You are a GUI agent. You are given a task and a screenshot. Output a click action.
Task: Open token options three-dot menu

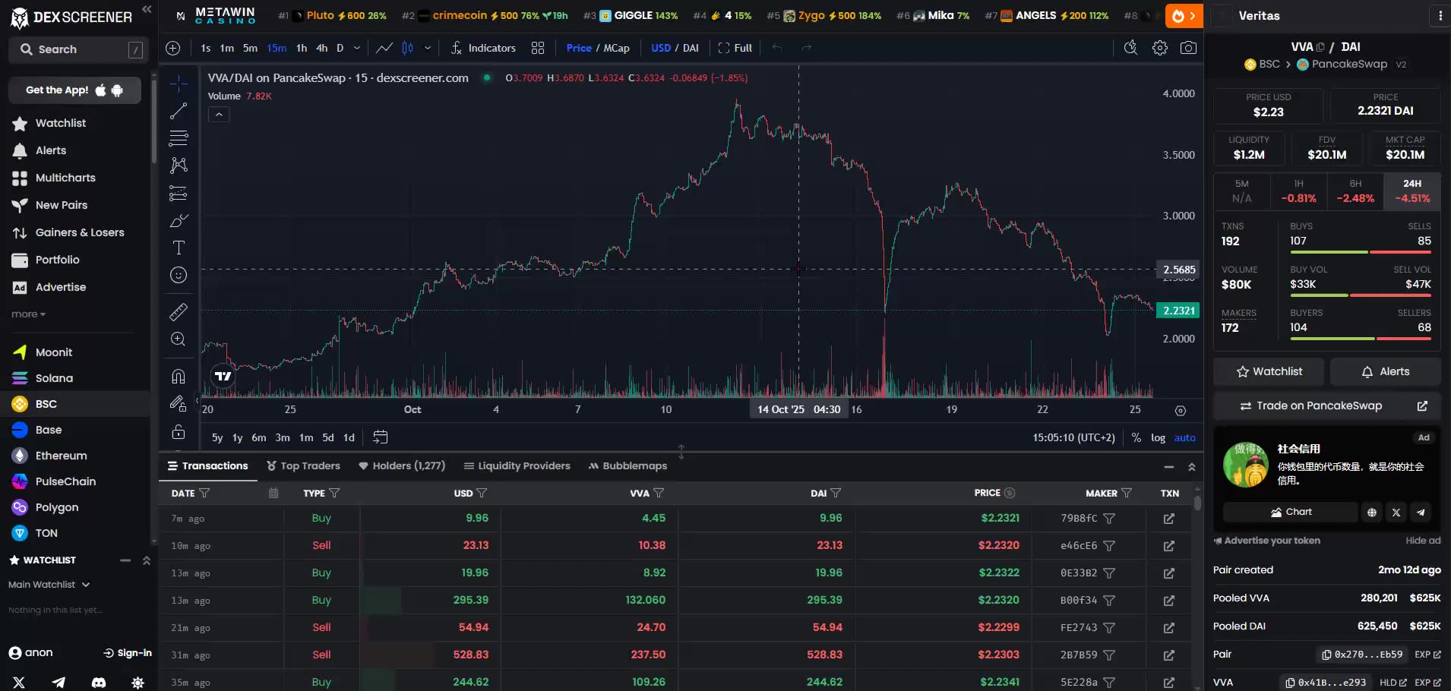1440,16
